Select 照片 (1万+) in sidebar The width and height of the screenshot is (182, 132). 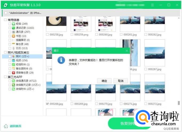pyautogui.click(x=22, y=56)
